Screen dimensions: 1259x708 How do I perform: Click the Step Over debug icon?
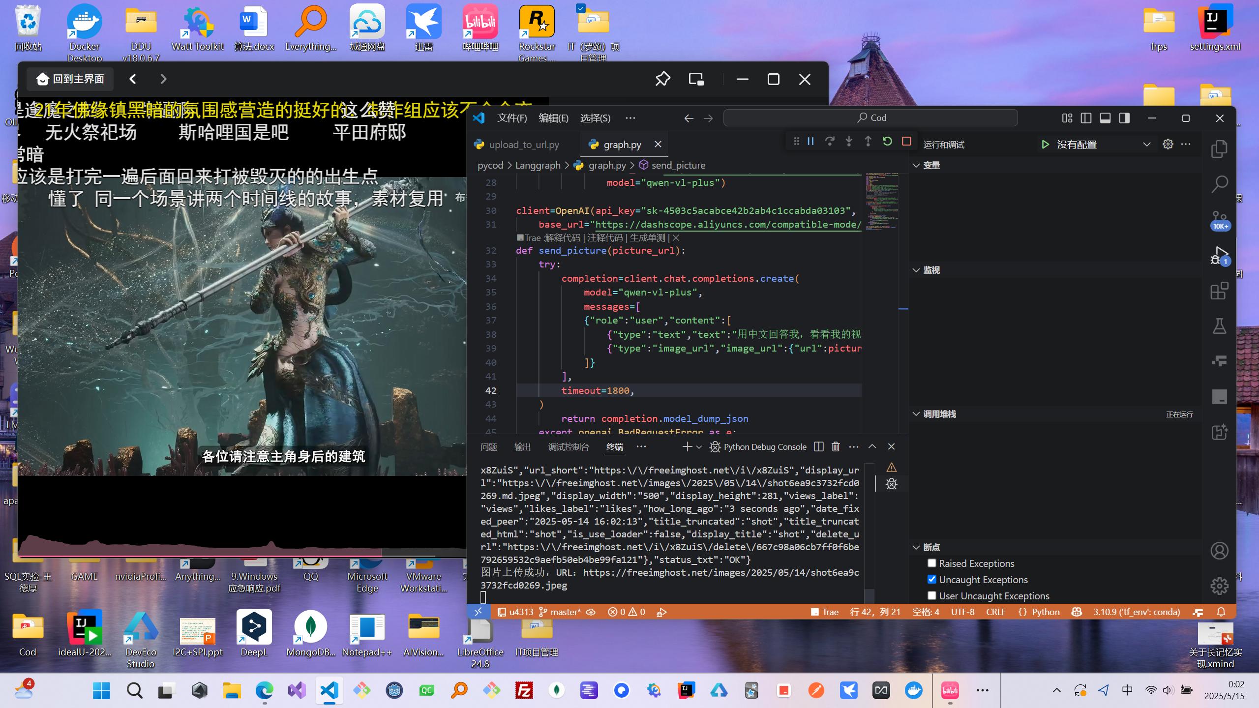tap(830, 142)
